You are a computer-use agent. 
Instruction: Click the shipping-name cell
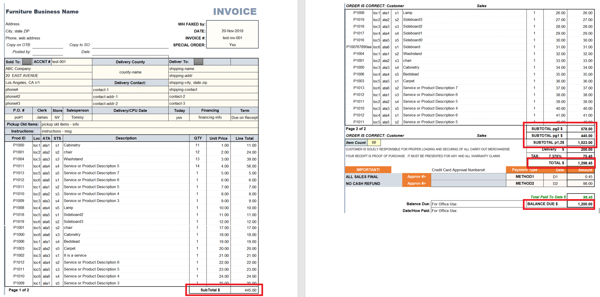click(213, 69)
